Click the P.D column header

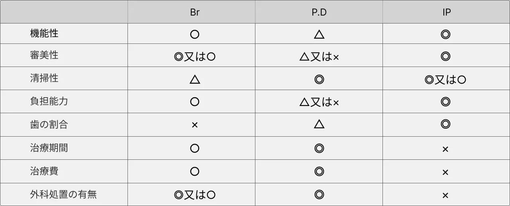(x=319, y=12)
